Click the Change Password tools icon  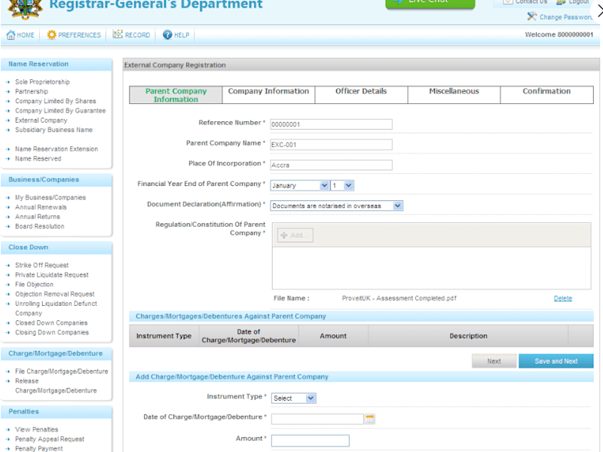[532, 17]
